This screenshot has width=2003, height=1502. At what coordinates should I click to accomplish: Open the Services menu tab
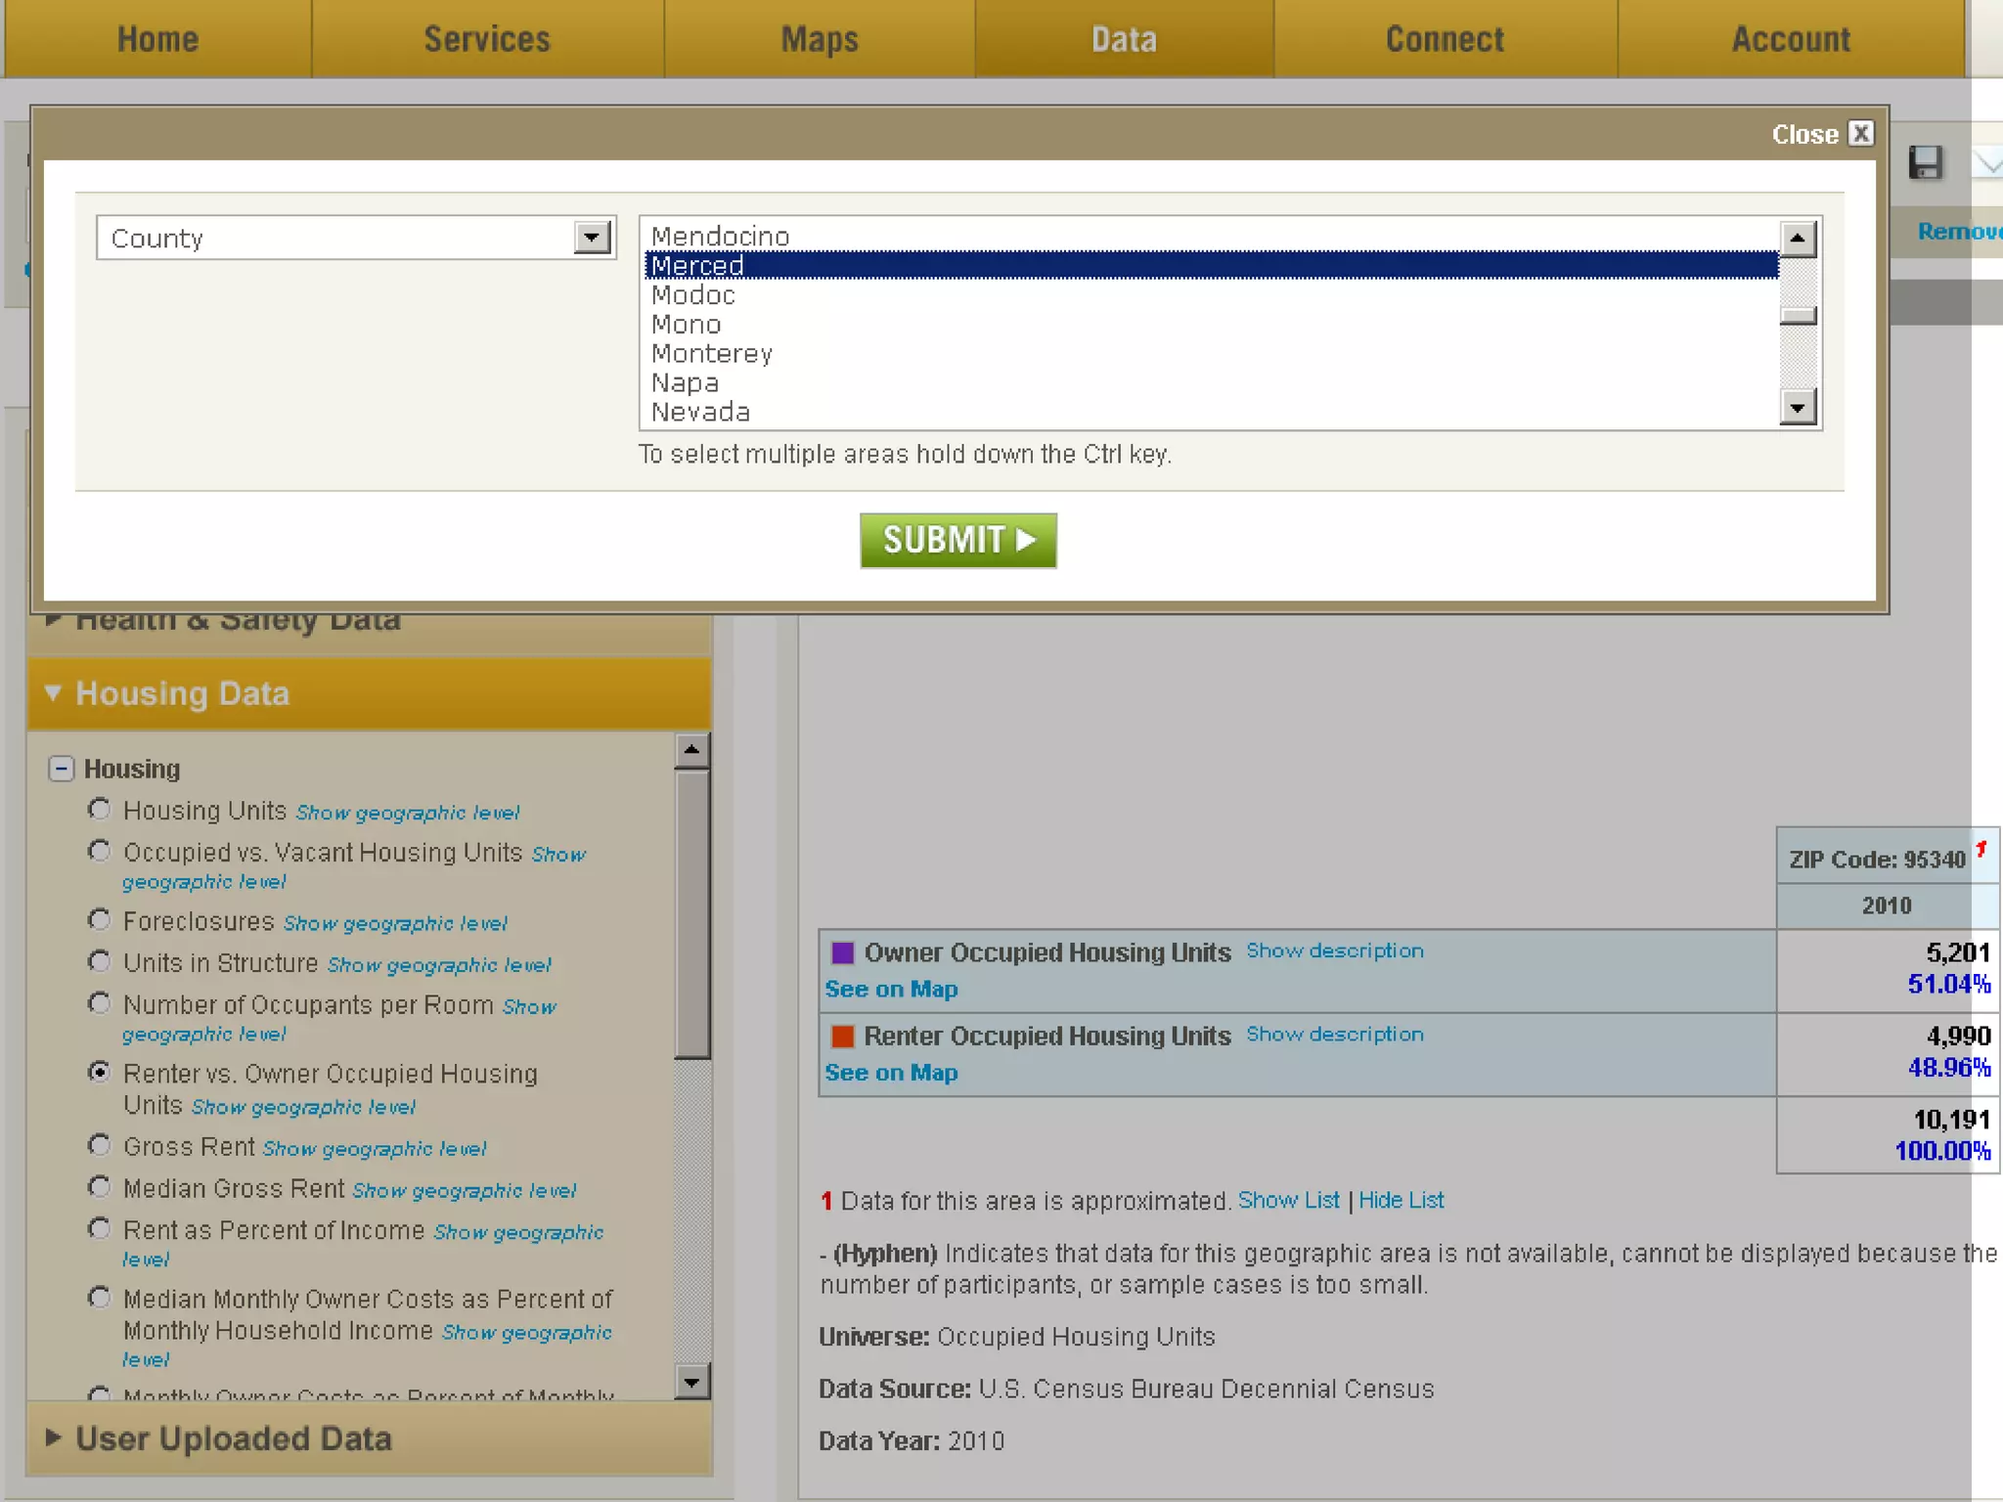(x=486, y=39)
